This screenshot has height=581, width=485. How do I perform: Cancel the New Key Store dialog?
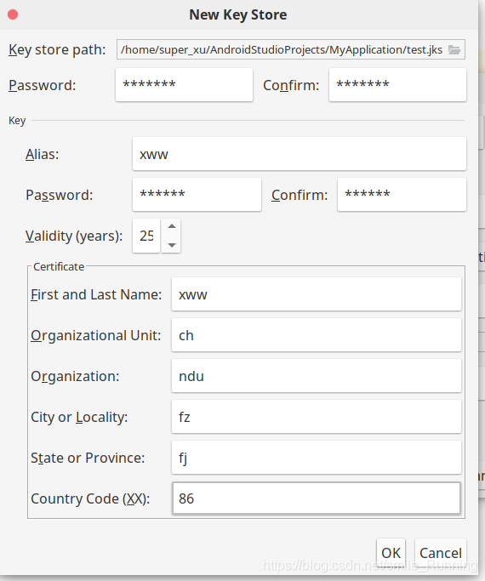click(x=441, y=553)
